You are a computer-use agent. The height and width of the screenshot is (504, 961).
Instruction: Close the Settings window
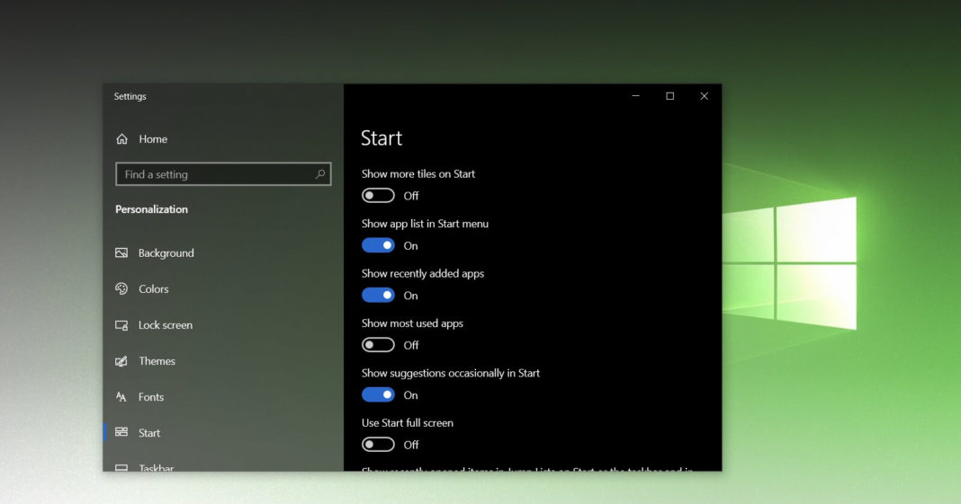point(705,96)
